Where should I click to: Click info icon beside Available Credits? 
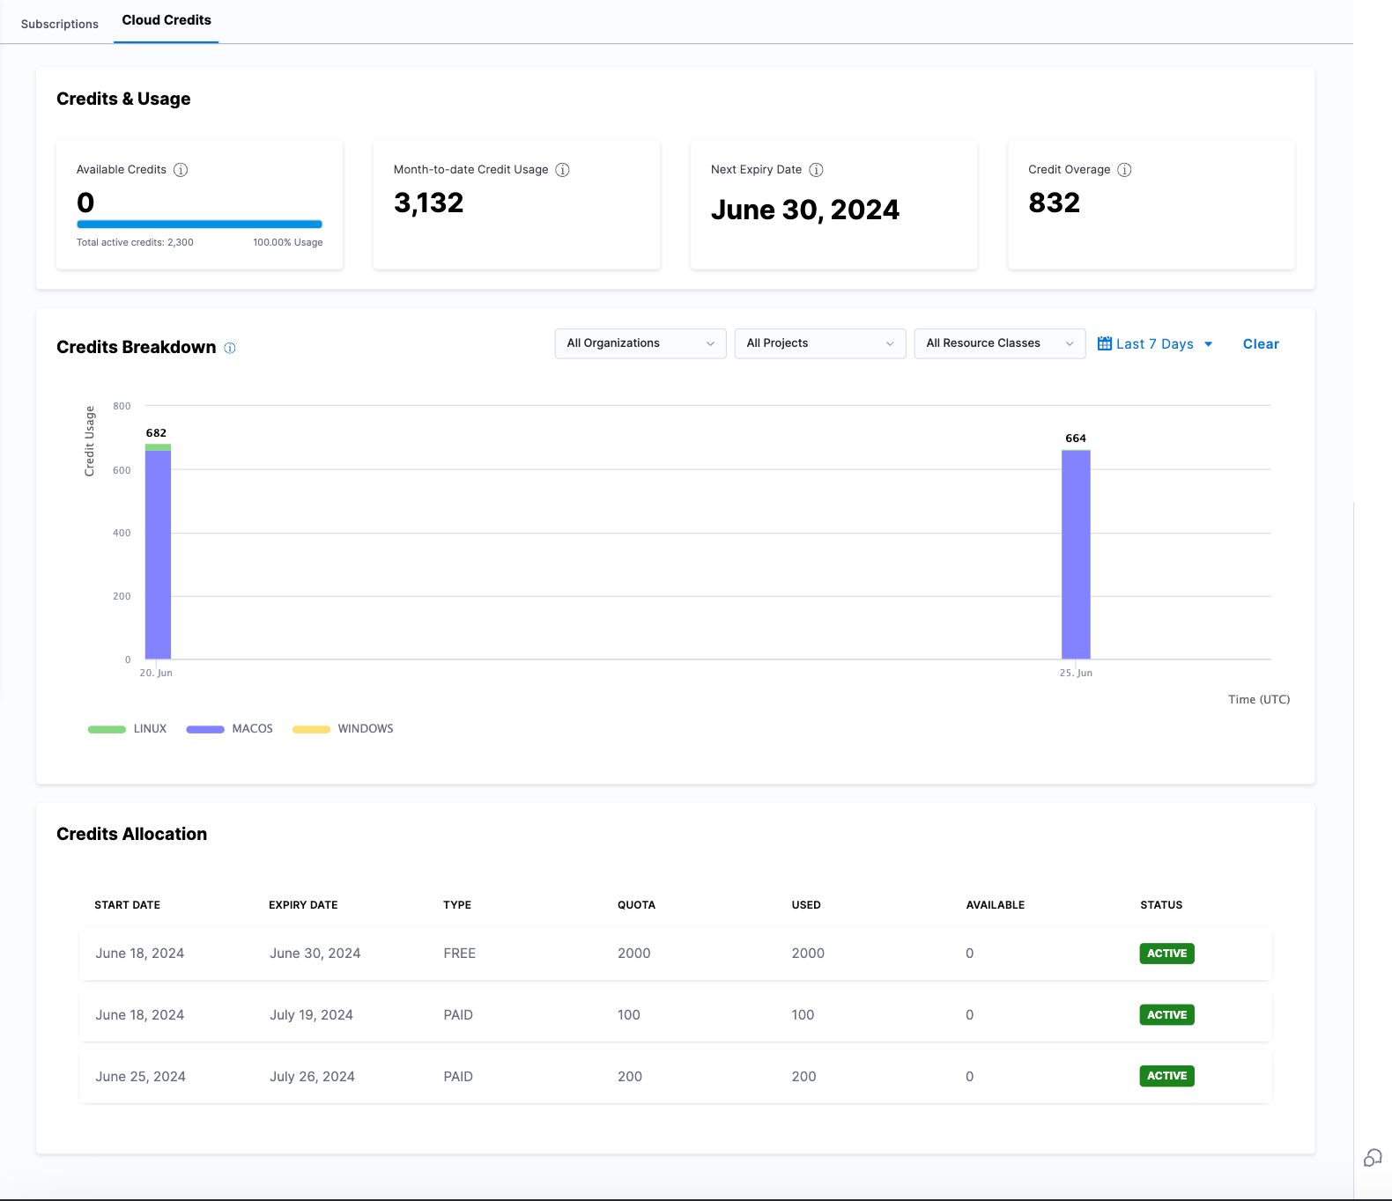pyautogui.click(x=181, y=170)
